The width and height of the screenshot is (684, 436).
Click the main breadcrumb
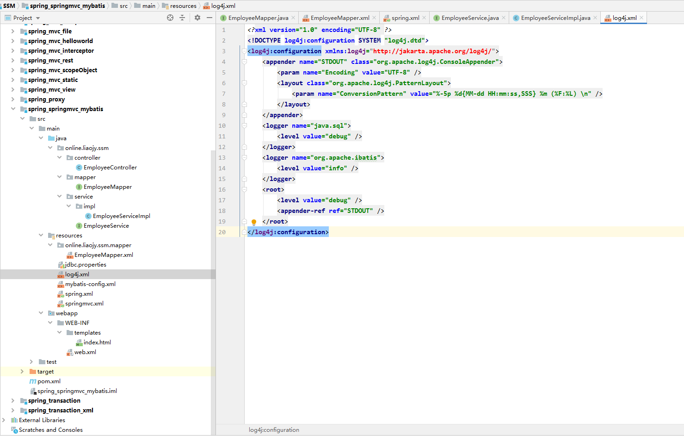point(148,6)
